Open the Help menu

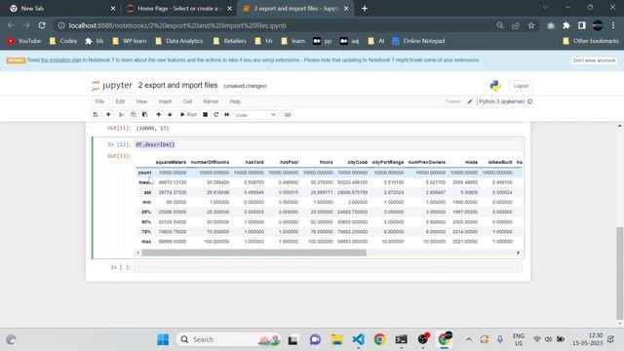tap(235, 101)
